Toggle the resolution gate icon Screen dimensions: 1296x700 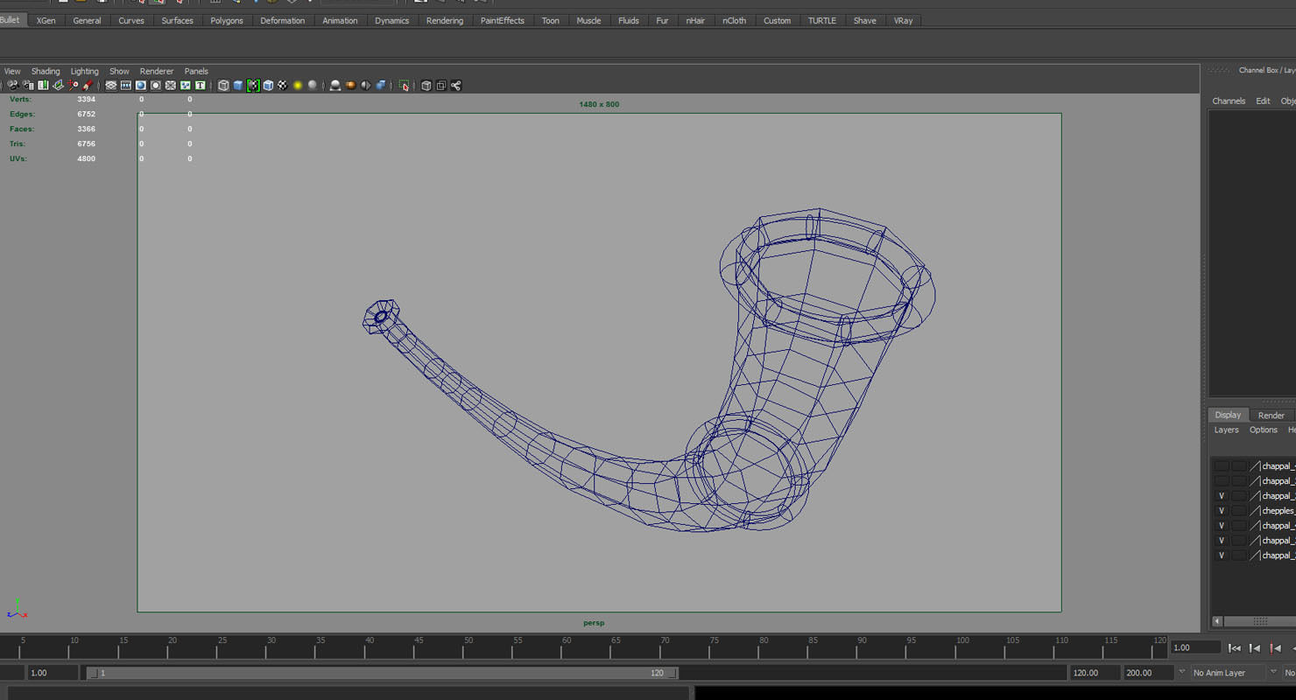[141, 86]
